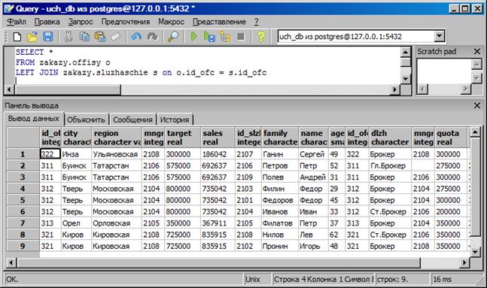Viewport: 487px width, 288px height.
Task: Open the Файл menu
Action: (x=16, y=22)
